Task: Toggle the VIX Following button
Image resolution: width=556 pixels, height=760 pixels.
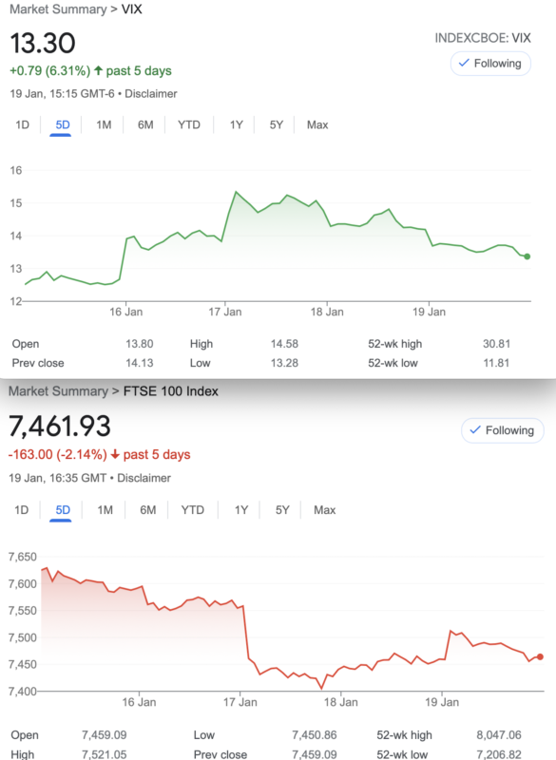Action: point(490,64)
